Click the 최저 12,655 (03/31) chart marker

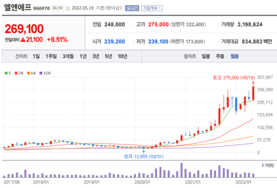click(144, 157)
